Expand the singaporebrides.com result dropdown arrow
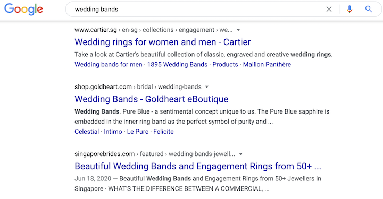This screenshot has width=383, height=199. click(240, 154)
